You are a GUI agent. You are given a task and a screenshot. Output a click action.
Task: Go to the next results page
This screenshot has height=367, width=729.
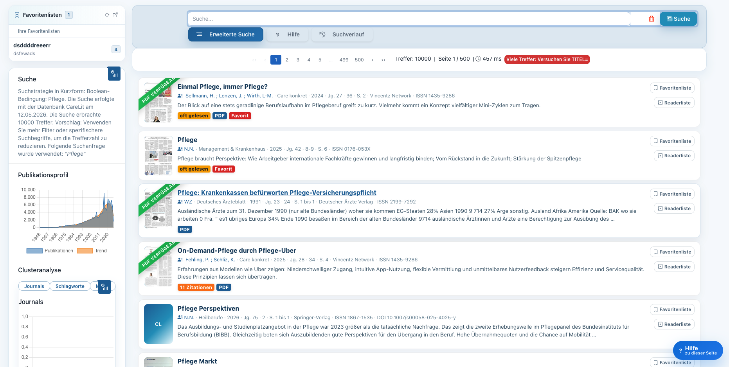pos(372,60)
